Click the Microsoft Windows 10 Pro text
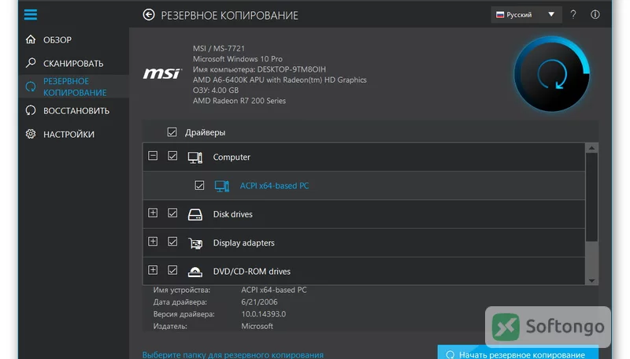The width and height of the screenshot is (630, 359). (x=238, y=58)
